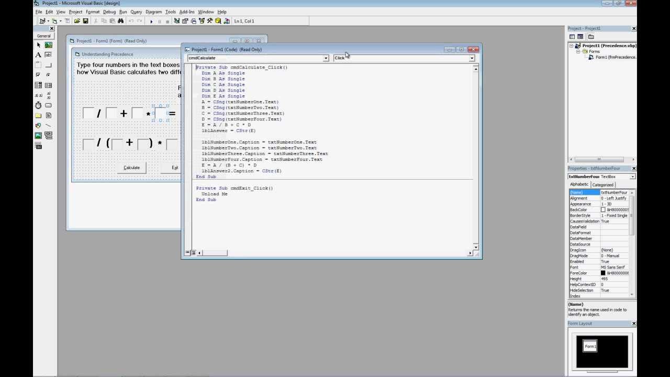Open the Click procedure dropdown
The width and height of the screenshot is (670, 377).
(472, 58)
